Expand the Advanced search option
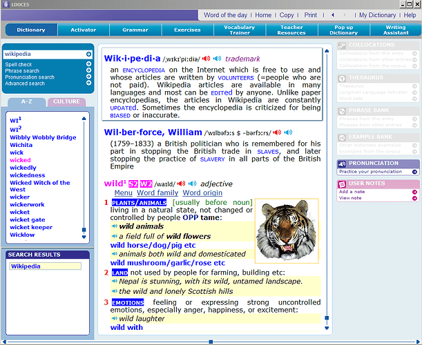422x345 pixels. tap(89, 83)
